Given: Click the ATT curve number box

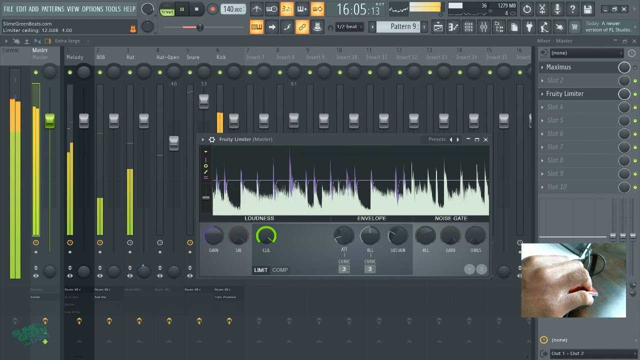Looking at the screenshot, I should [x=344, y=269].
